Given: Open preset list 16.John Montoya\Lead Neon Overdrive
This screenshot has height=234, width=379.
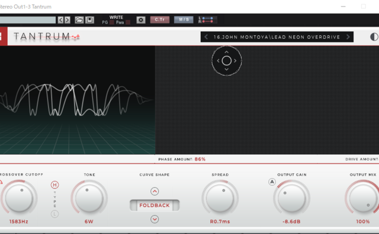Looking at the screenshot, I should pyautogui.click(x=277, y=37).
